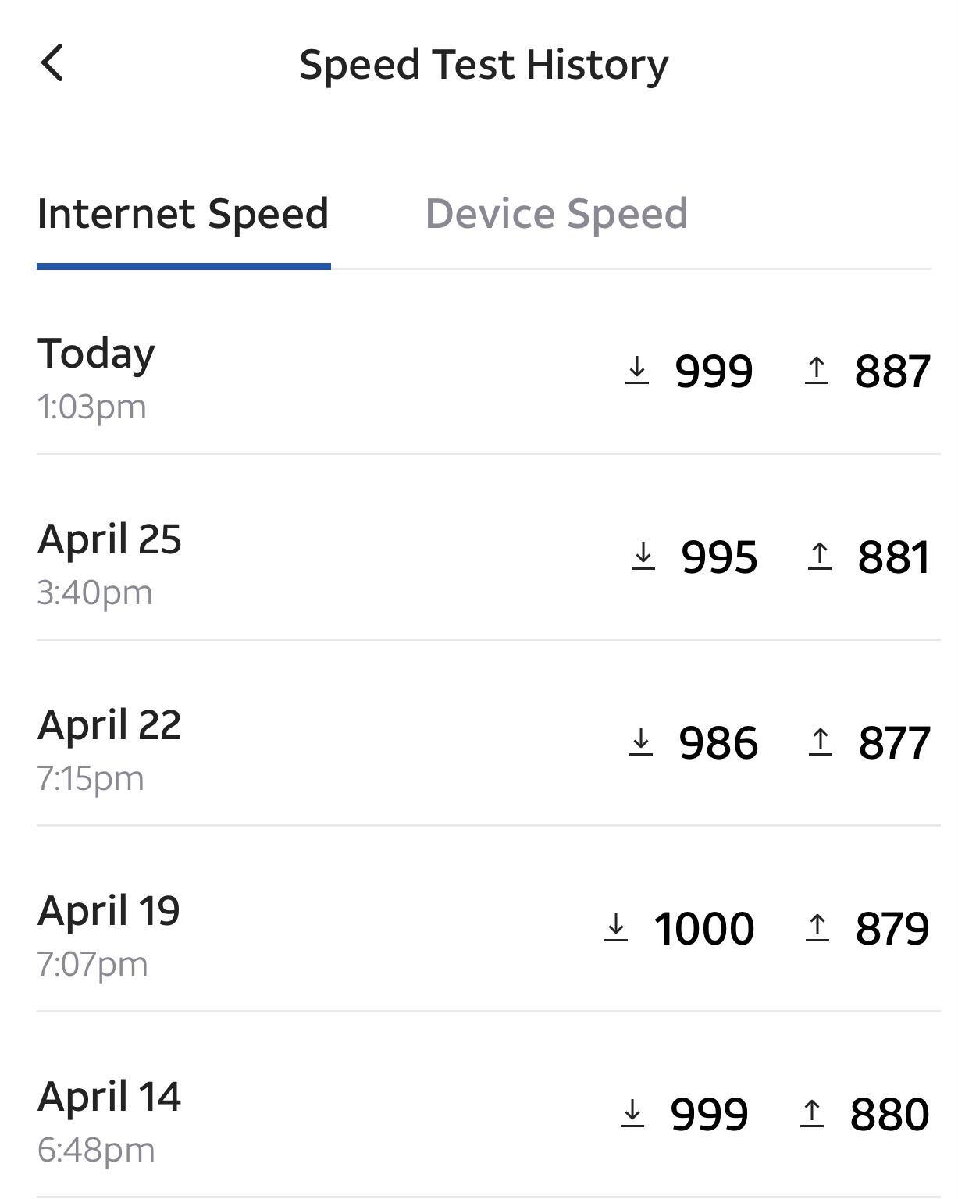Tap the Speed Test History title
The image size is (958, 1199).
pyautogui.click(x=483, y=64)
